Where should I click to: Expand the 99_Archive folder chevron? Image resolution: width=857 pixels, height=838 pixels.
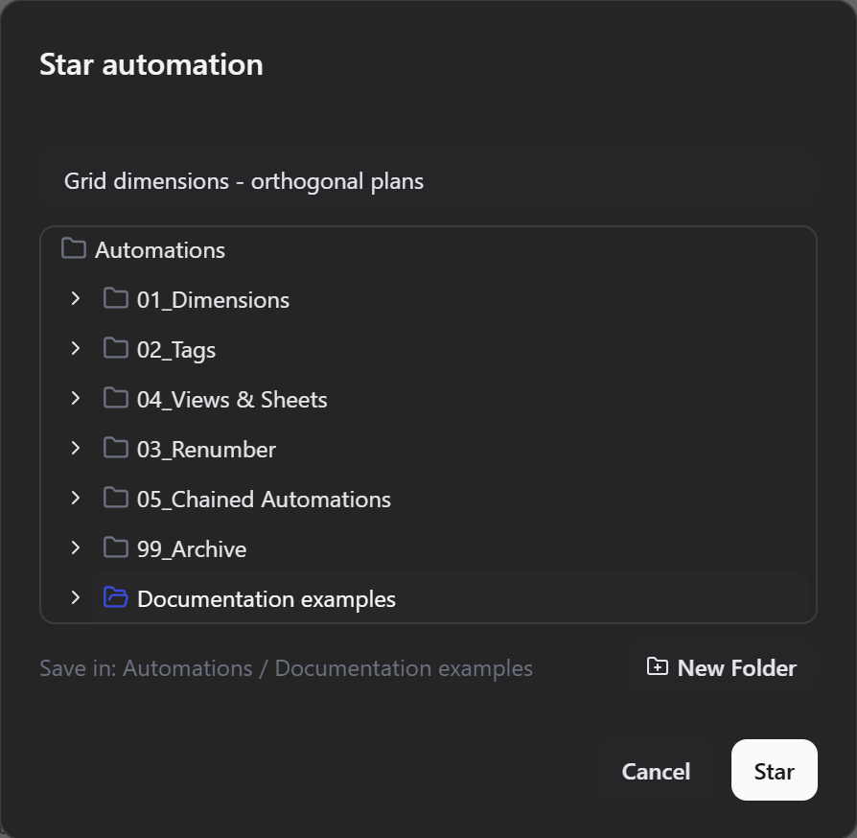point(76,547)
